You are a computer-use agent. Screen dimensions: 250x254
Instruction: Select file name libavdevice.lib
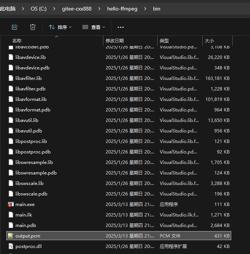point(30,57)
